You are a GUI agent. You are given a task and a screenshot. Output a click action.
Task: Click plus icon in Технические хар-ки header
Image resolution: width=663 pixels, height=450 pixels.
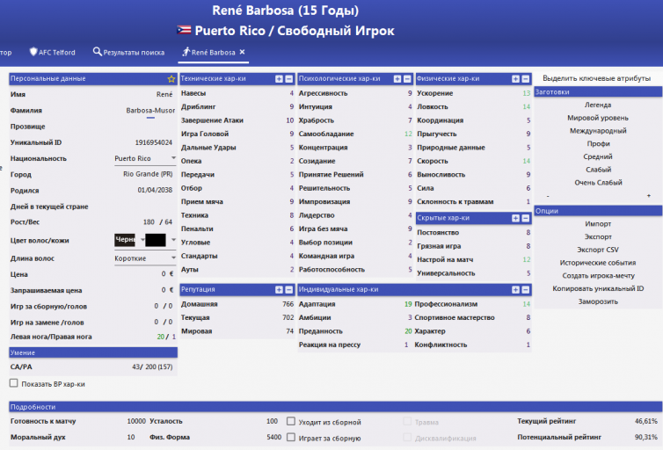pyautogui.click(x=279, y=79)
